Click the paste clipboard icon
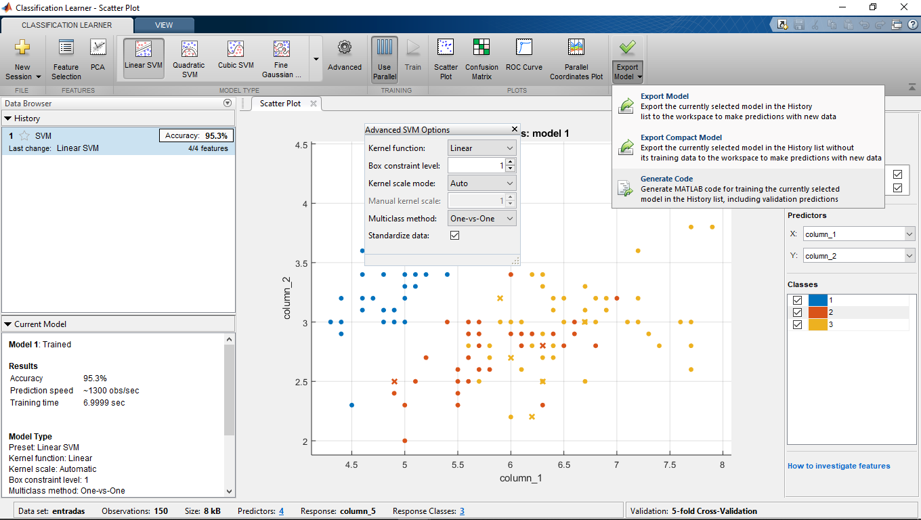The height and width of the screenshot is (520, 921). tap(847, 25)
